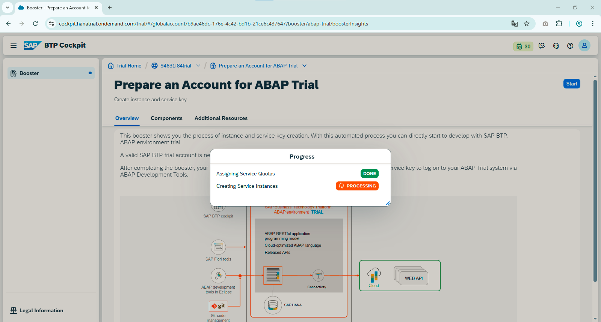Viewport: 601px width, 322px height.
Task: Click the browser address bar URL
Action: [213, 24]
